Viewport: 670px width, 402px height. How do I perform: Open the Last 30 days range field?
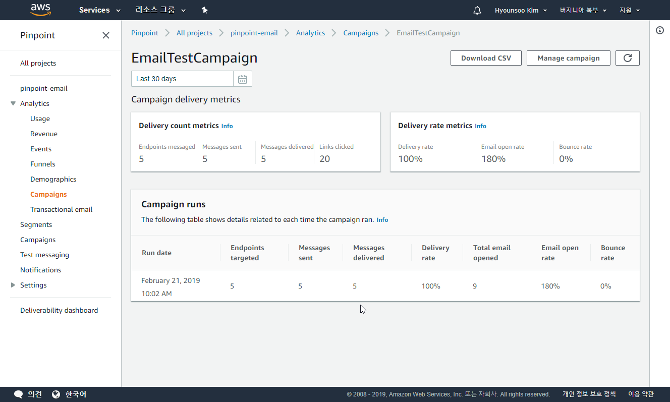[182, 79]
